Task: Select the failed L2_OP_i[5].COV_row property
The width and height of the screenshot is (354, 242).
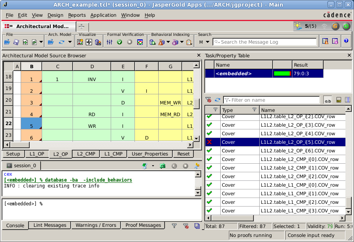Action: pos(275,142)
